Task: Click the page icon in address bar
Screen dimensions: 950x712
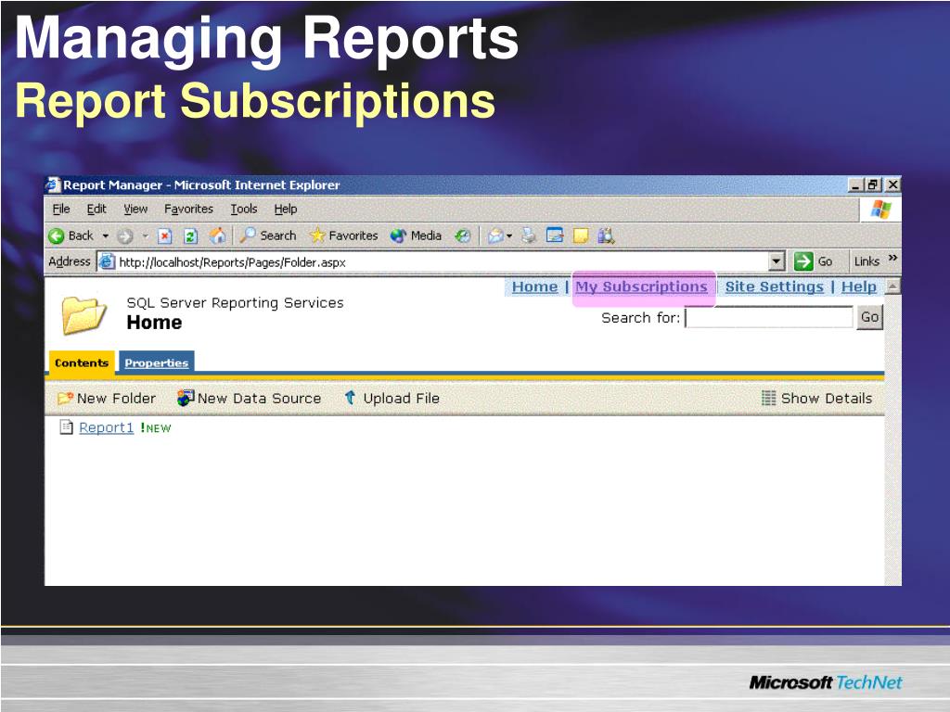Action: [107, 261]
